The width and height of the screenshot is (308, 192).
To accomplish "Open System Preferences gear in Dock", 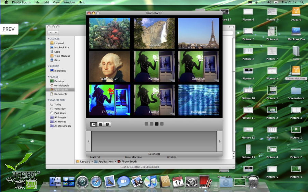I will (x=192, y=182).
